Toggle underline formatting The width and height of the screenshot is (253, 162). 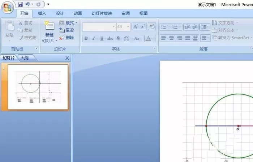point(102,38)
